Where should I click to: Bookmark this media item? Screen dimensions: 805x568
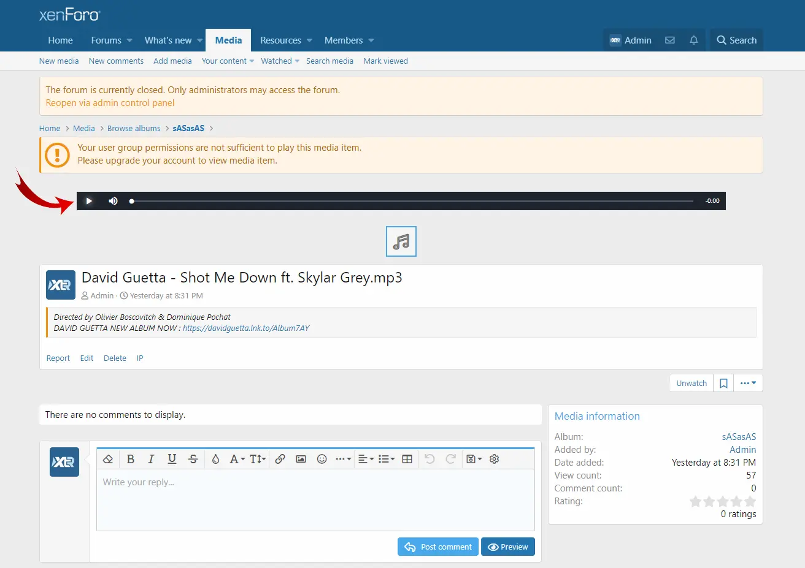[x=723, y=384]
